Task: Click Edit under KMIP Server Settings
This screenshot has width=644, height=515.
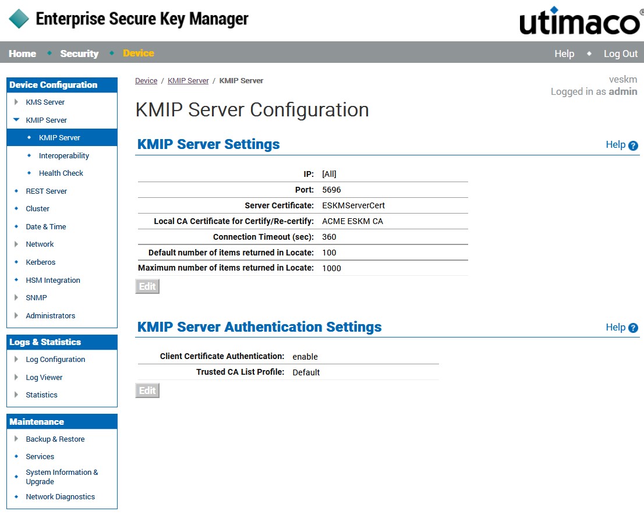Action: pyautogui.click(x=147, y=286)
